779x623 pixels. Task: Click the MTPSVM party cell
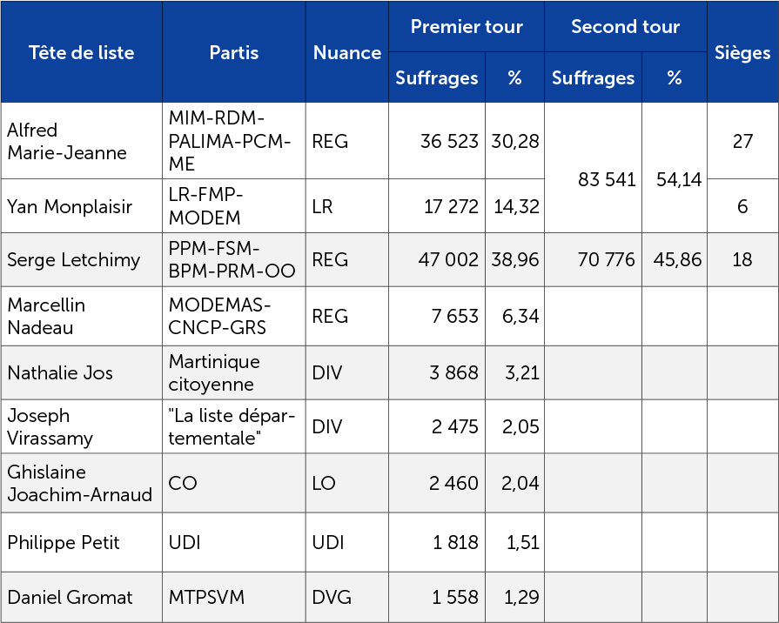[x=206, y=597]
